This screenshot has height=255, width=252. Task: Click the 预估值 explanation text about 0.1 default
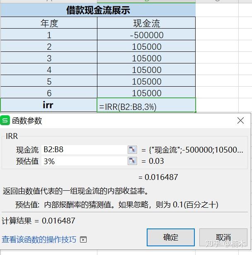point(117,204)
